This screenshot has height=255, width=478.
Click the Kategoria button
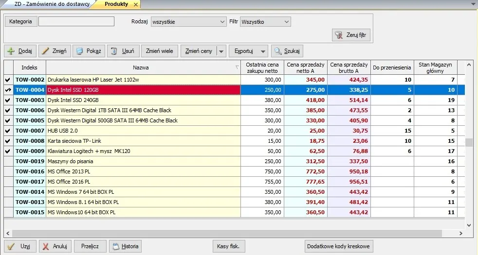click(x=21, y=21)
